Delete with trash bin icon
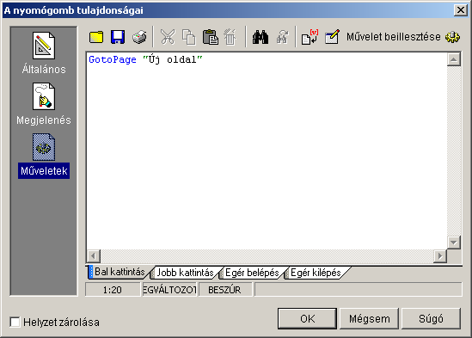This screenshot has height=338, width=472. 230,37
